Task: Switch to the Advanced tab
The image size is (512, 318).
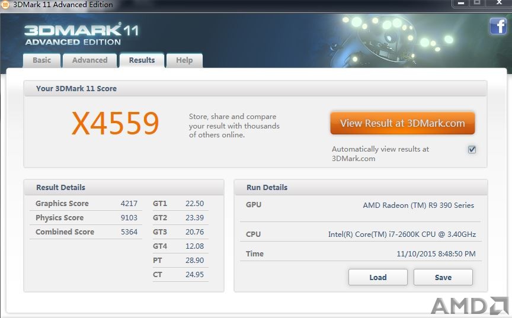Action: point(90,60)
